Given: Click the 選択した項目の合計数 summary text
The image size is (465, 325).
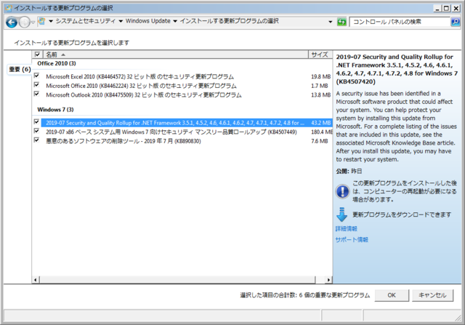Looking at the screenshot, I should coord(305,295).
